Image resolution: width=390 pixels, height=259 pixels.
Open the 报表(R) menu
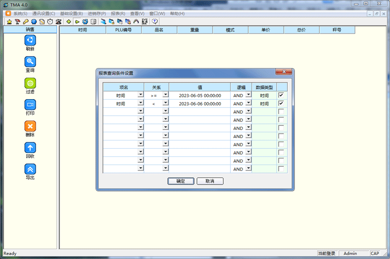118,14
